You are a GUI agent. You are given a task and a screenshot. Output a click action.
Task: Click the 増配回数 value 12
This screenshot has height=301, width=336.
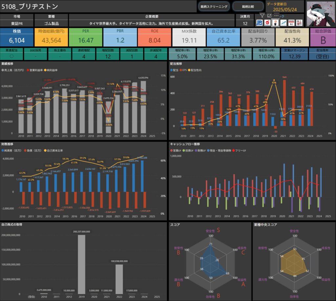[x=108, y=56]
